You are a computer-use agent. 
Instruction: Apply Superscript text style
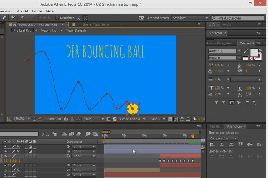(x=247, y=103)
